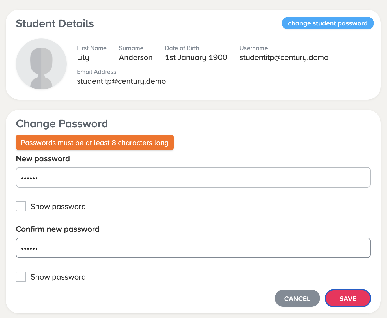Click the Confirm new password label

(58, 229)
